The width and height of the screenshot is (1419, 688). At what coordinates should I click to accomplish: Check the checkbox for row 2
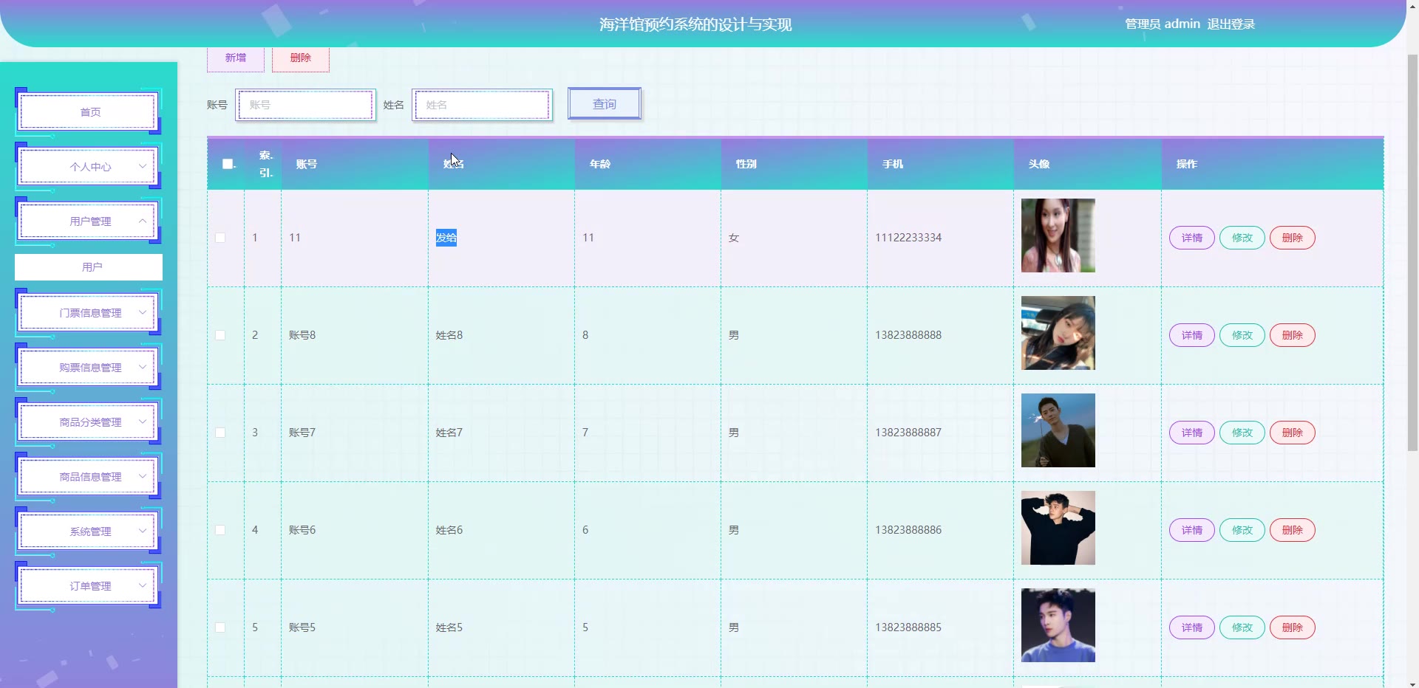220,335
